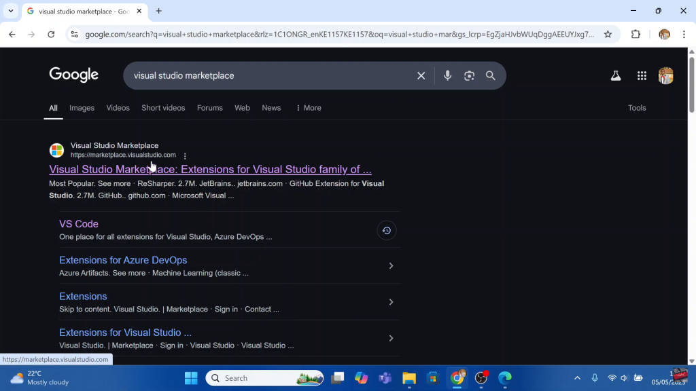Switch to the News tab
Image resolution: width=696 pixels, height=391 pixels.
tap(271, 108)
